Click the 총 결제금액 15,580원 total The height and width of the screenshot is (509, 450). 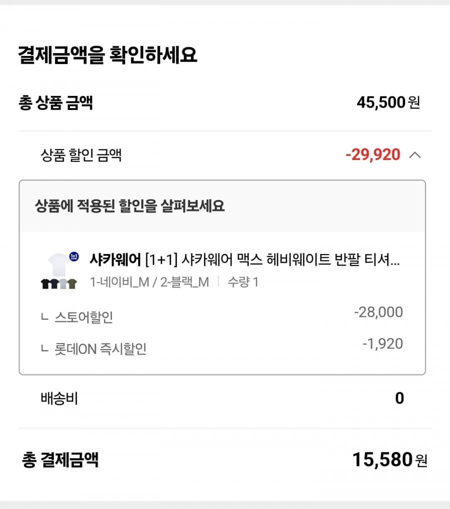(x=389, y=459)
